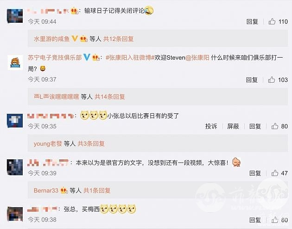Like the comment with 110 likes
This screenshot has height=229, width=292.
[272, 22]
